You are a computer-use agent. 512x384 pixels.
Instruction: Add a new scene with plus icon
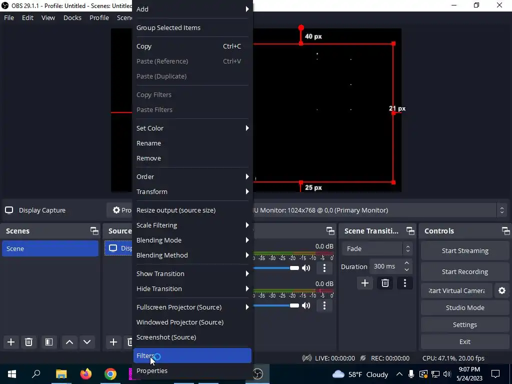click(11, 342)
